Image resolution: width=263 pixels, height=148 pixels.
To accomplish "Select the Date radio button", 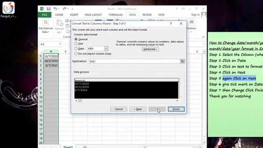I will [x=76, y=49].
